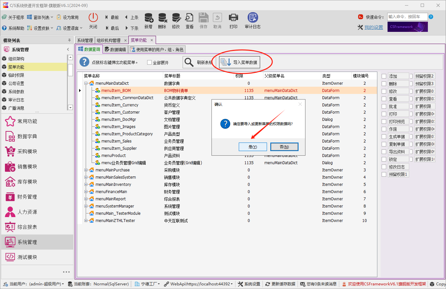Check the 全部展开 checkbox

[149, 62]
